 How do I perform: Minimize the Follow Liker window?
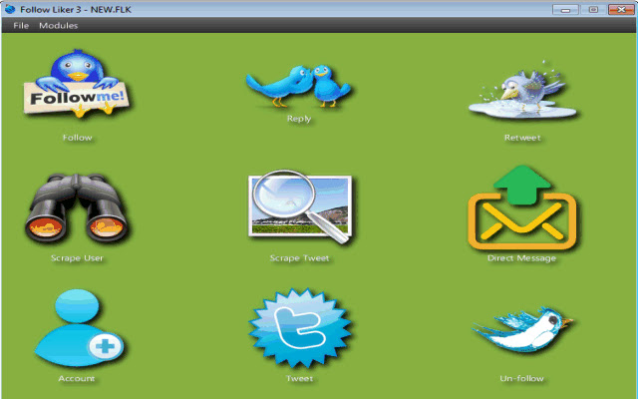(x=565, y=9)
